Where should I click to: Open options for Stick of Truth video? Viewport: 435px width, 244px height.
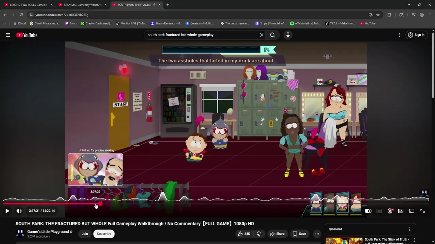(414, 240)
